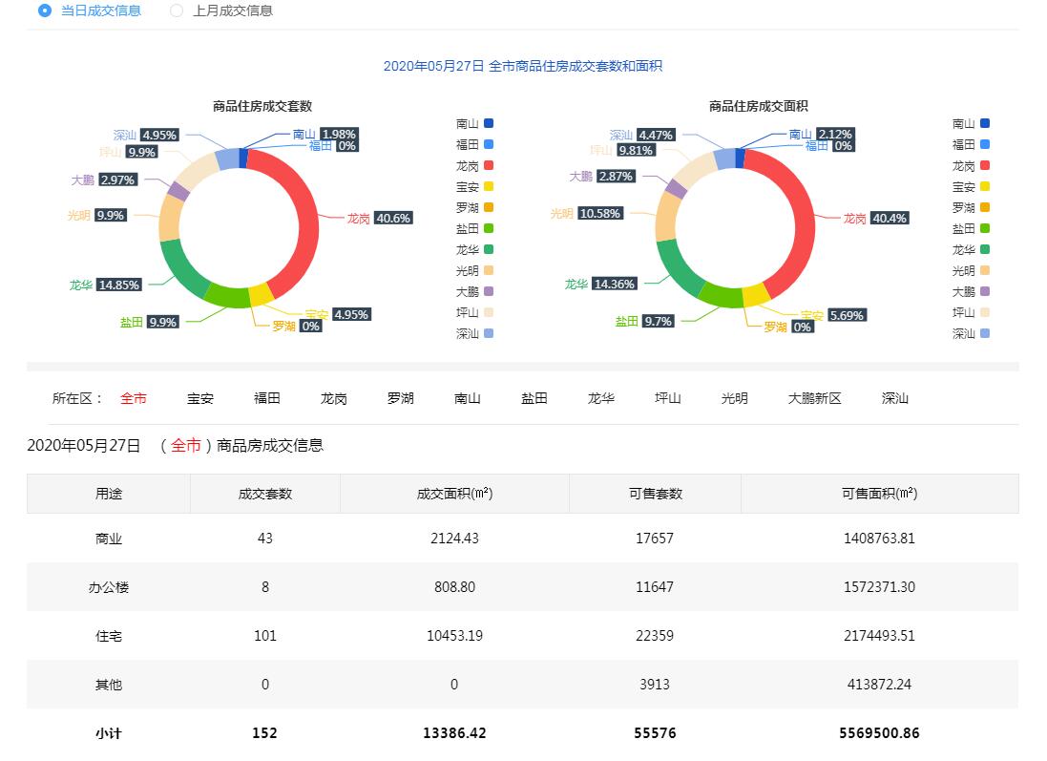Switch to the 宝安 district filter tab
This screenshot has width=1047, height=761.
coord(200,398)
